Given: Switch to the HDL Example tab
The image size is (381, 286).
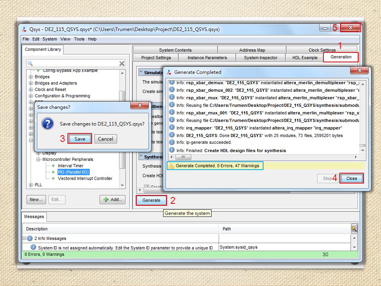Looking at the screenshot, I should click(x=305, y=58).
